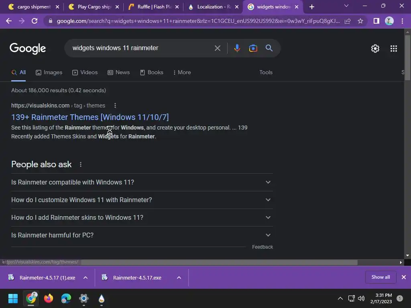Open Settings from the taskbar
The image size is (411, 308).
coord(84,298)
